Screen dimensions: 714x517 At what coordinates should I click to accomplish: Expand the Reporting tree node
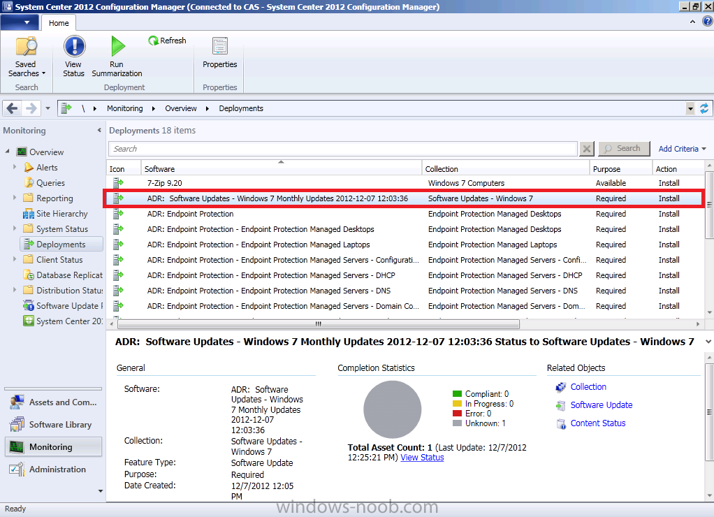[x=15, y=198]
